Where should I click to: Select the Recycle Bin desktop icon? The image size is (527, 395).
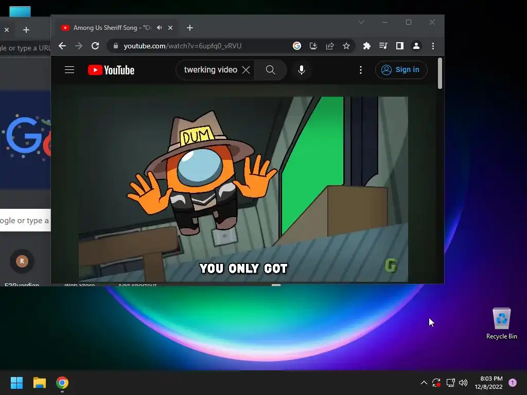coord(501,324)
